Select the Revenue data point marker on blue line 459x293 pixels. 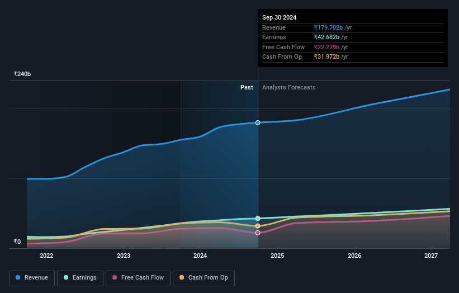258,122
